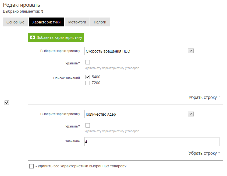Tick Удалить? for the HDD speed characteristic

click(x=88, y=62)
